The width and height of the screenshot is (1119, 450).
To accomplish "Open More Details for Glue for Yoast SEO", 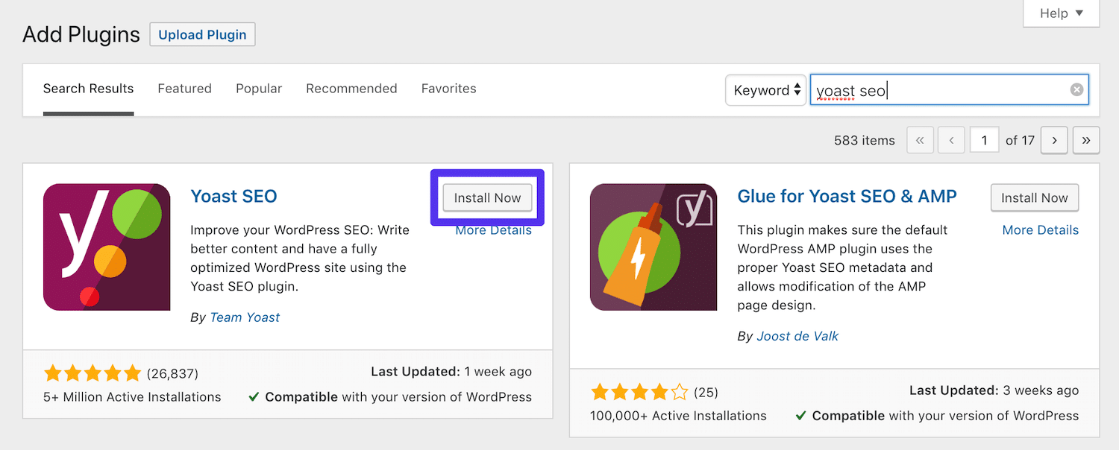I will click(x=1040, y=229).
